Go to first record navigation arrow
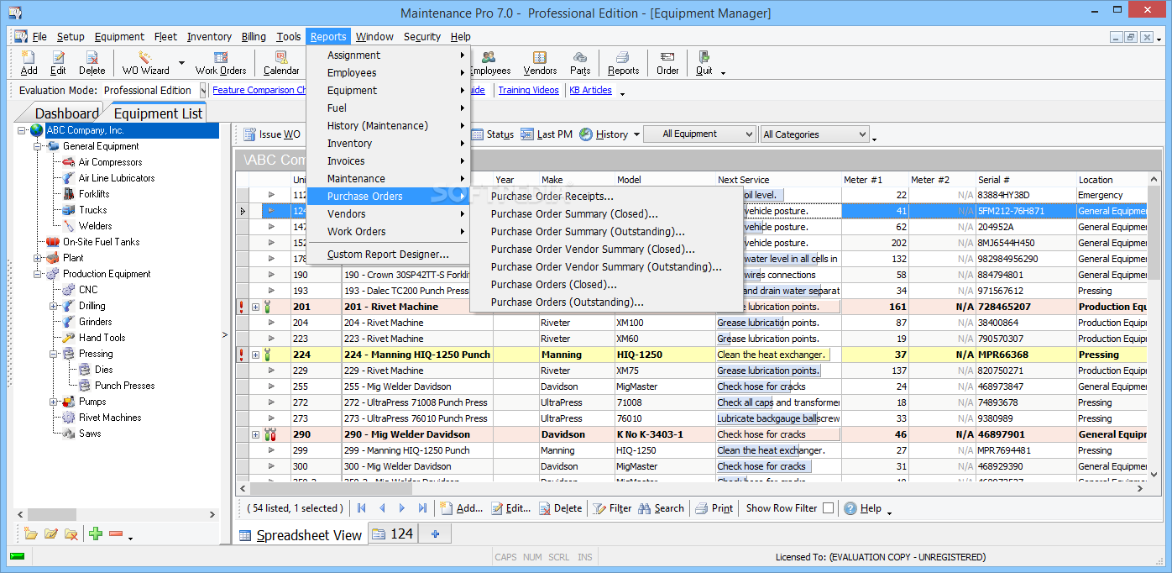Screen dimensions: 1172x573 point(362,508)
